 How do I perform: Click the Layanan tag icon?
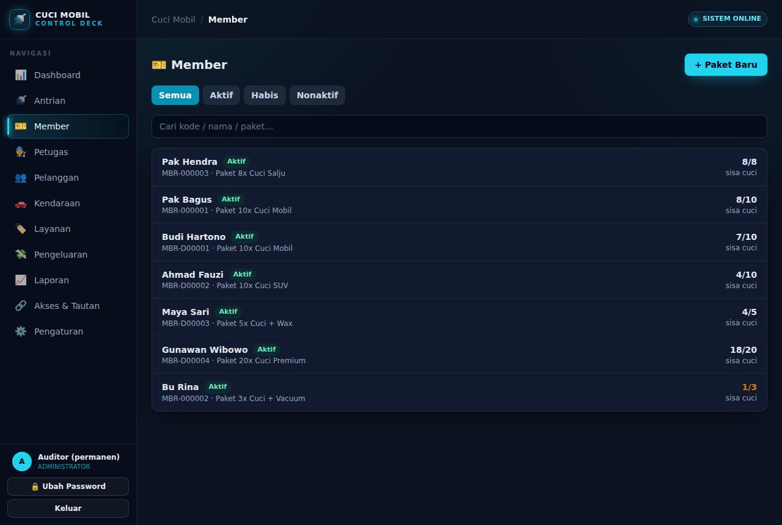(21, 229)
